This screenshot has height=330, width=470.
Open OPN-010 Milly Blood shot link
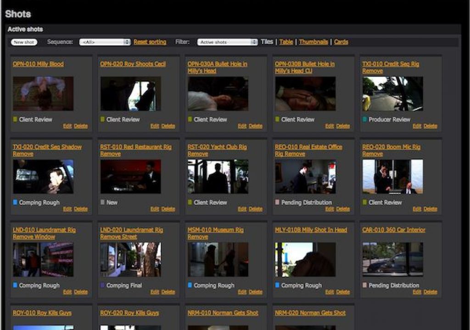[38, 64]
